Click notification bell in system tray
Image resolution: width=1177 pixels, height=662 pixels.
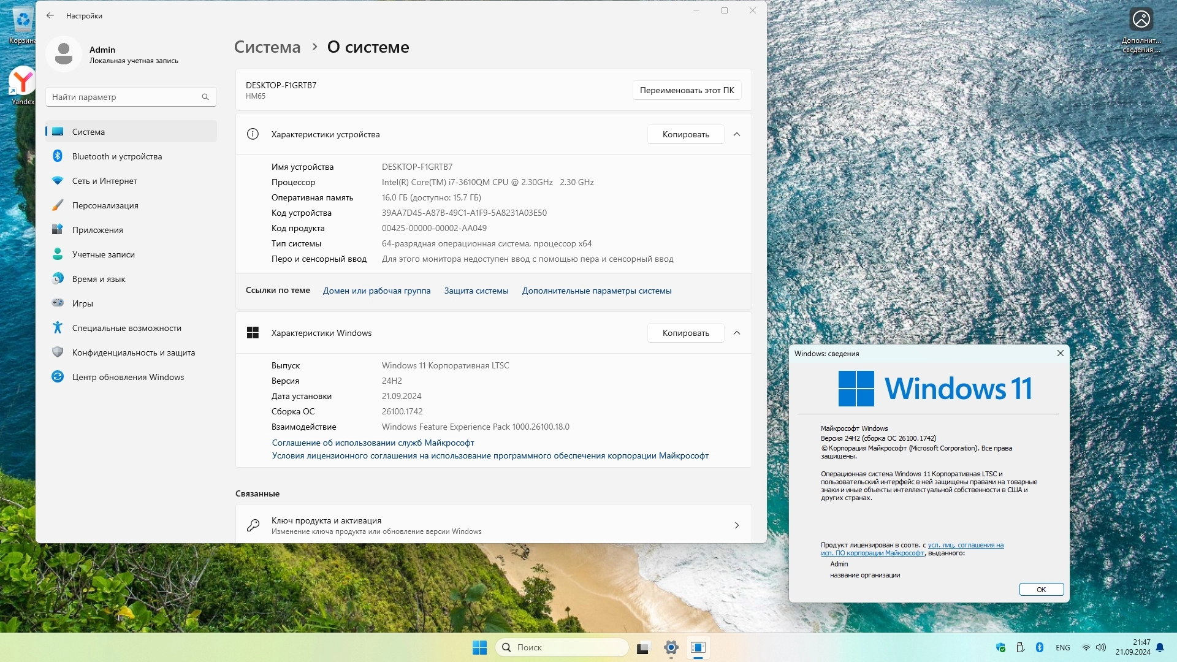[1160, 647]
